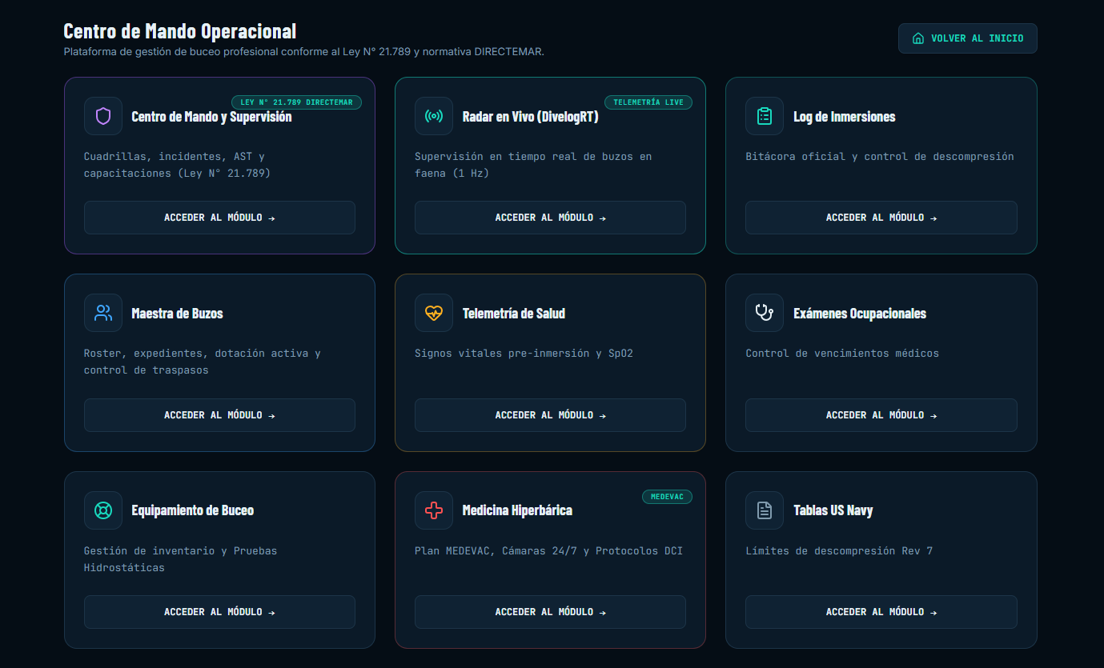Click the red cross icon for Medicina Hiperbárica
1104x668 pixels.
(434, 510)
